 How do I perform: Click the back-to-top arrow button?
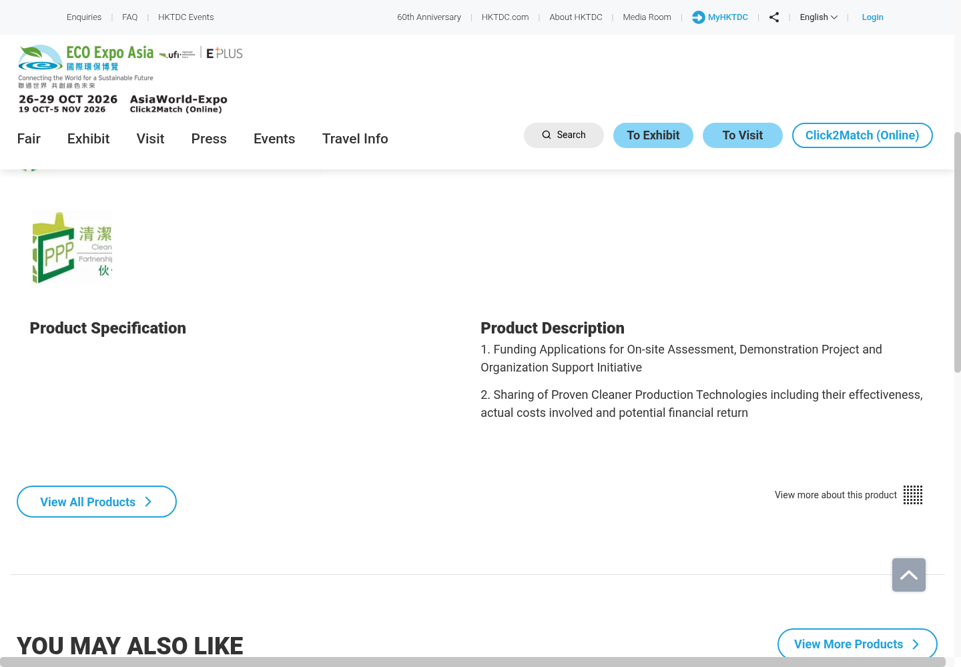[x=909, y=575]
